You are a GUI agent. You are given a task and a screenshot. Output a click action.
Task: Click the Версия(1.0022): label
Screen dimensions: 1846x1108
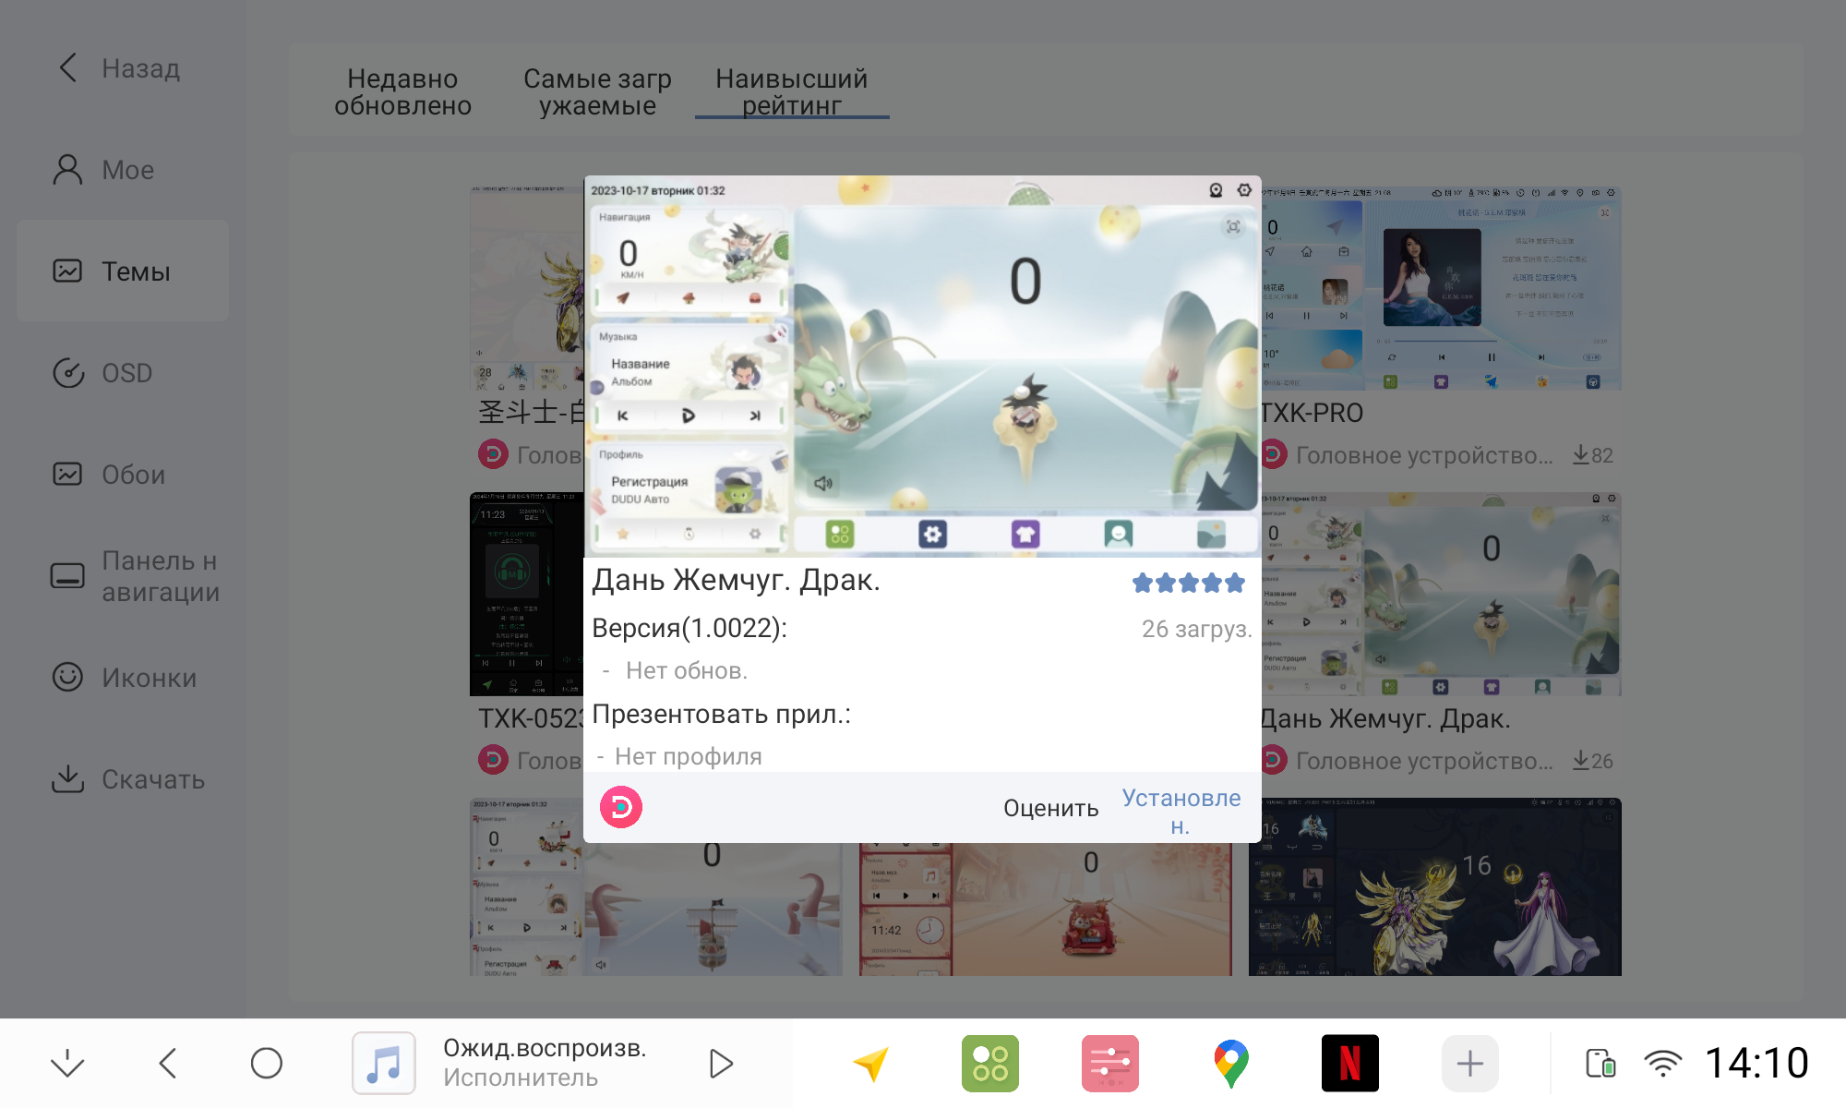point(689,628)
